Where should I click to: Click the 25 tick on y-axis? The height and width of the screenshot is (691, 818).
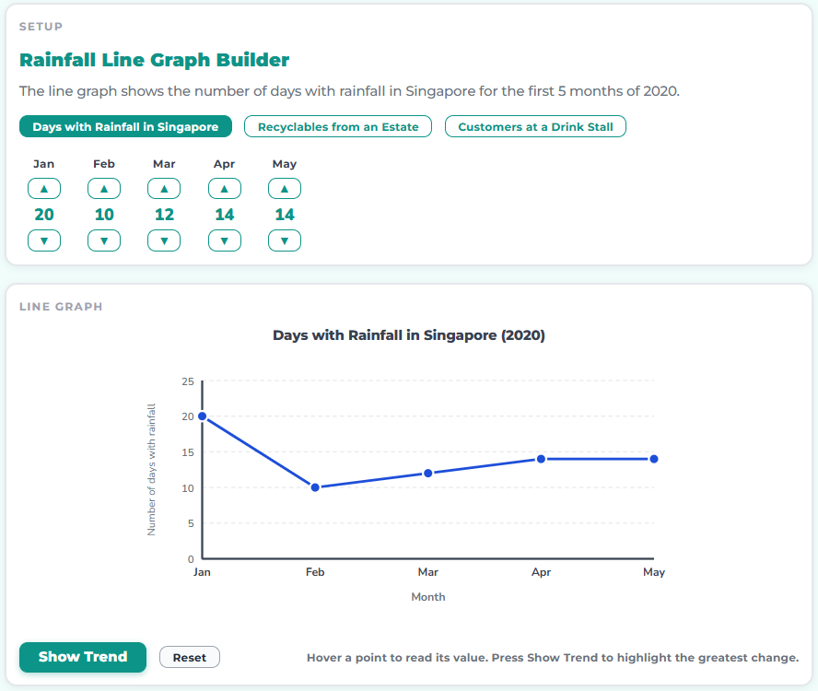tap(188, 381)
